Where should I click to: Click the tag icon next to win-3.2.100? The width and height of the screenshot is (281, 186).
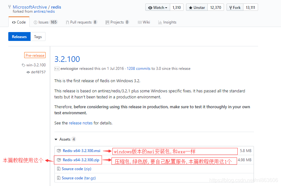(x=24, y=65)
